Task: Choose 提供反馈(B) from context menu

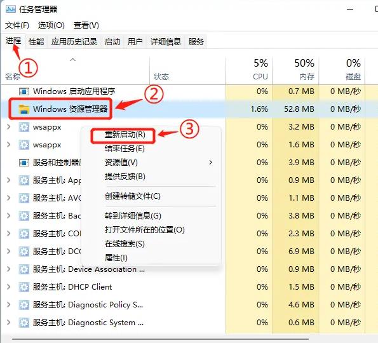Action: 125,177
